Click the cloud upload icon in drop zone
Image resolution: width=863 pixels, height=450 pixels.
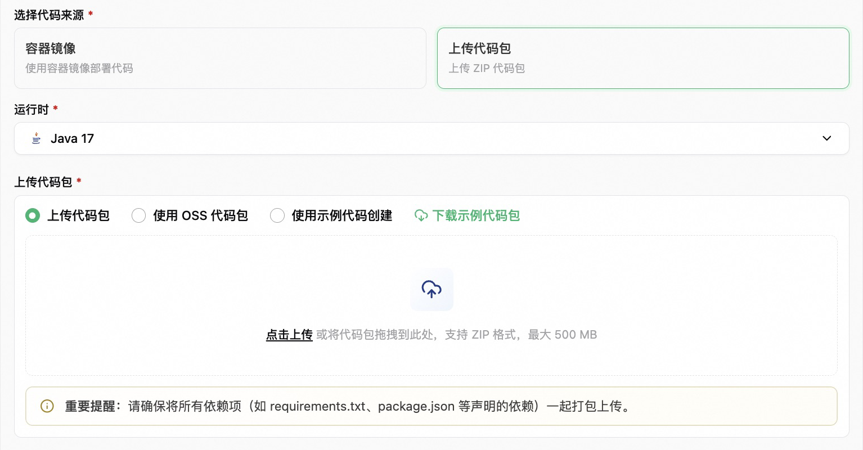click(x=432, y=289)
